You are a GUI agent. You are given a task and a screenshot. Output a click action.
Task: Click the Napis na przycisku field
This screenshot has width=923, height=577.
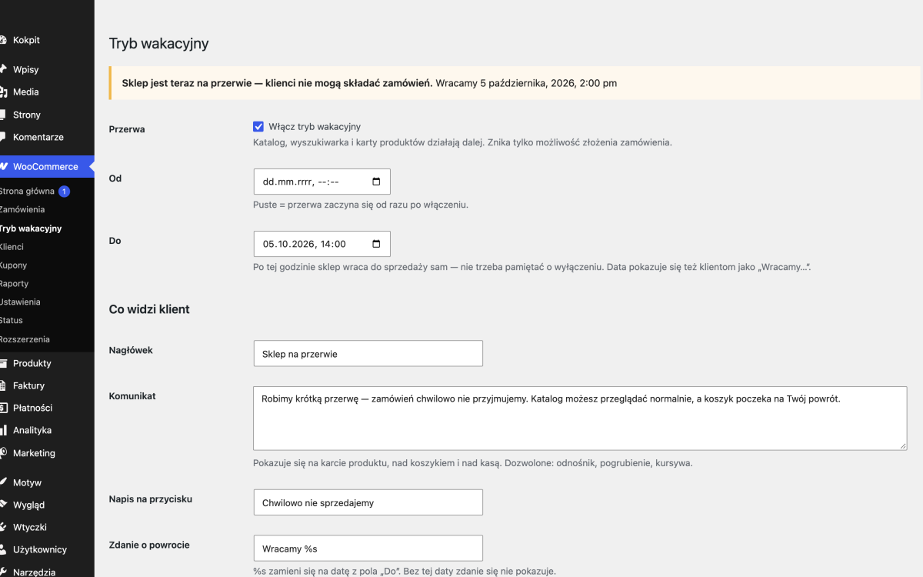point(368,502)
